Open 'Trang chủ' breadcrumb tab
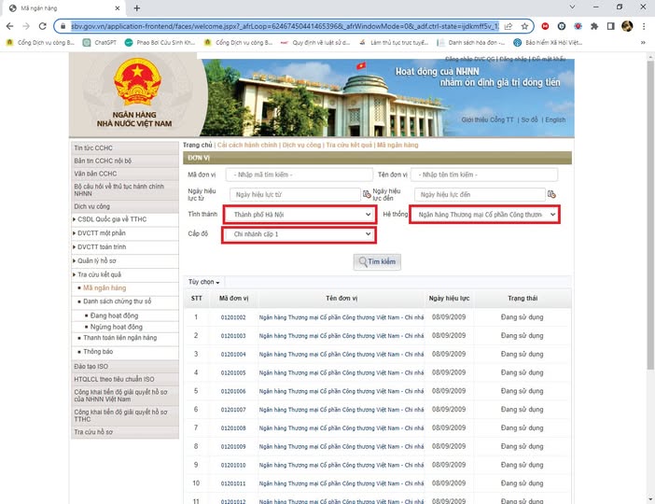The width and height of the screenshot is (655, 504). (x=198, y=145)
